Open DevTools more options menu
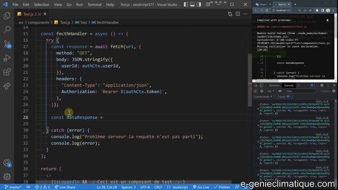This screenshot has height=190, width=338. tap(328, 85)
